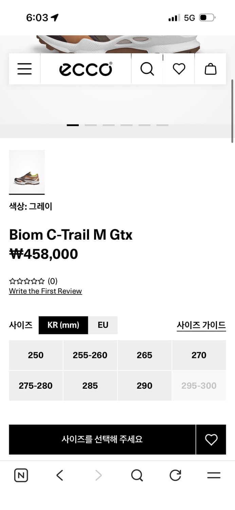Screen dimensions: 235x510
Task: Switch sizing to KR (mm)
Action: tap(63, 325)
